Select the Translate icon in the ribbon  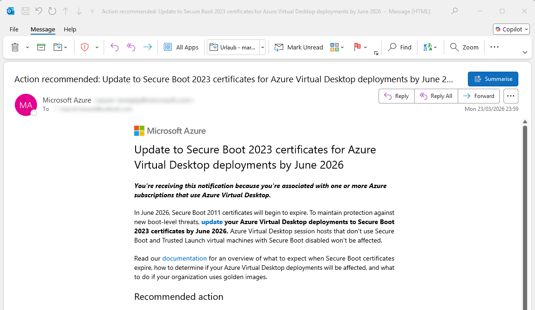(x=428, y=47)
